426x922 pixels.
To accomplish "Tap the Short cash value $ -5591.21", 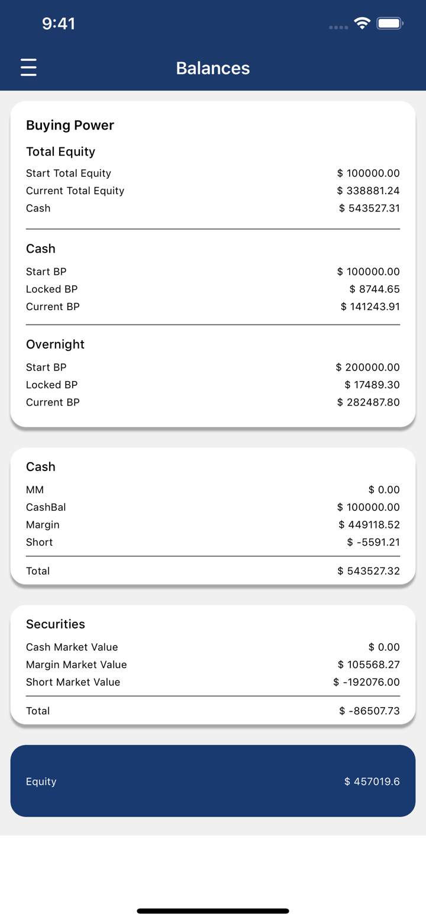I will (x=373, y=542).
